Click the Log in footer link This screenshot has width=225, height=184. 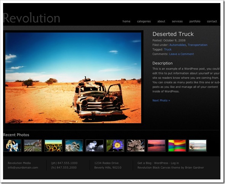[175, 163]
